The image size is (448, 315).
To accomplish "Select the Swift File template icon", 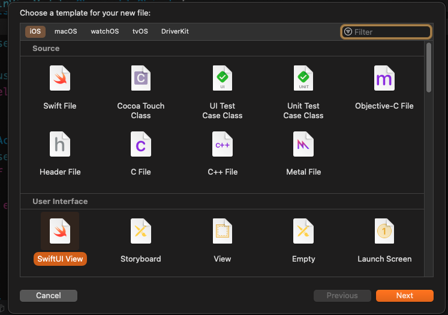I will point(59,79).
